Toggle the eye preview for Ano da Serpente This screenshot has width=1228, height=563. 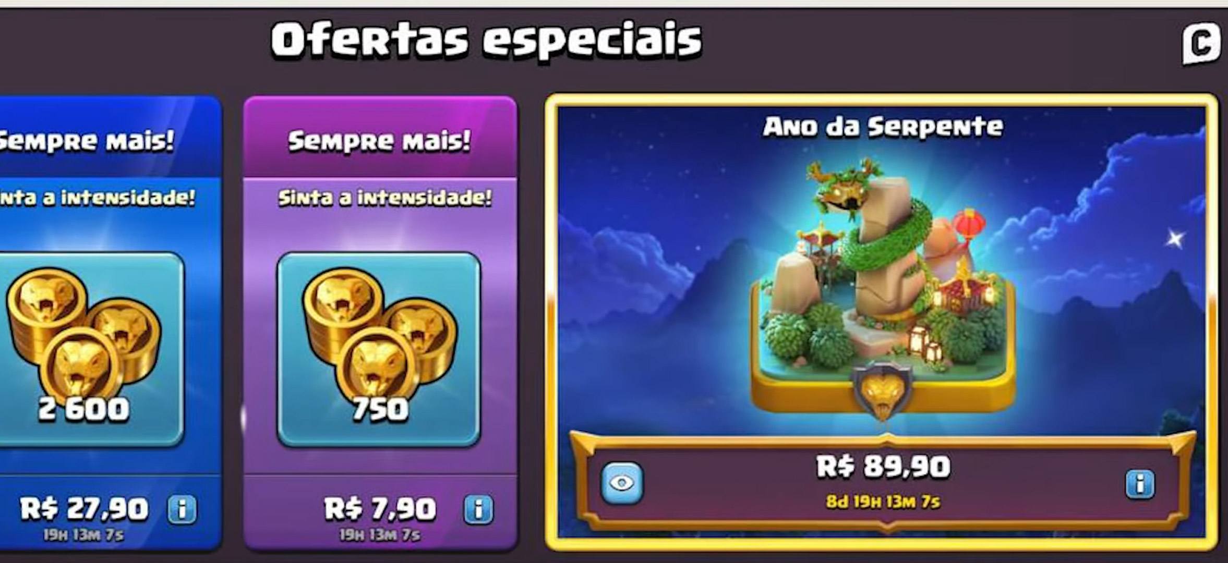coord(622,483)
